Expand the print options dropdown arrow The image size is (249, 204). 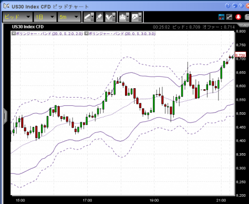(x=128, y=17)
